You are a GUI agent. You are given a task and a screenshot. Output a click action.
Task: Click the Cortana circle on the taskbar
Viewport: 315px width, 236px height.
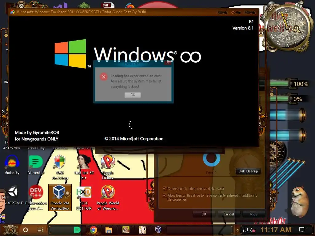(26, 230)
